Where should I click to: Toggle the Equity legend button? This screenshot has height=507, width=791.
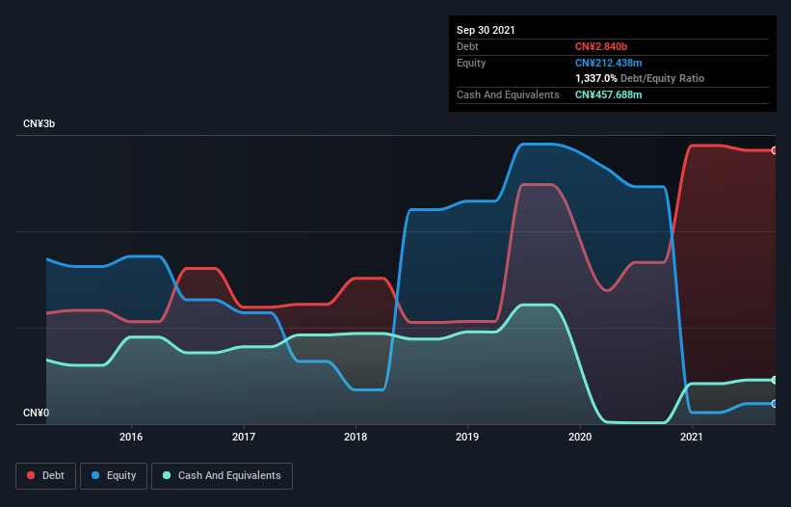pyautogui.click(x=114, y=476)
